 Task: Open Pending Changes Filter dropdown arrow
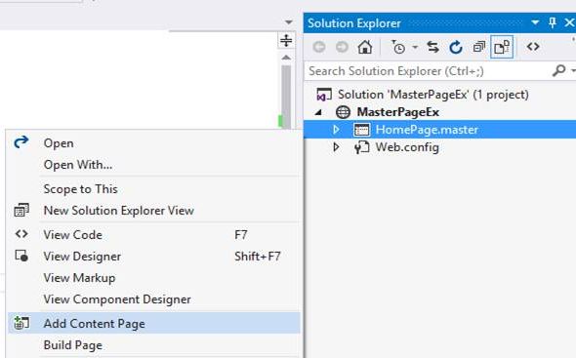pos(415,47)
